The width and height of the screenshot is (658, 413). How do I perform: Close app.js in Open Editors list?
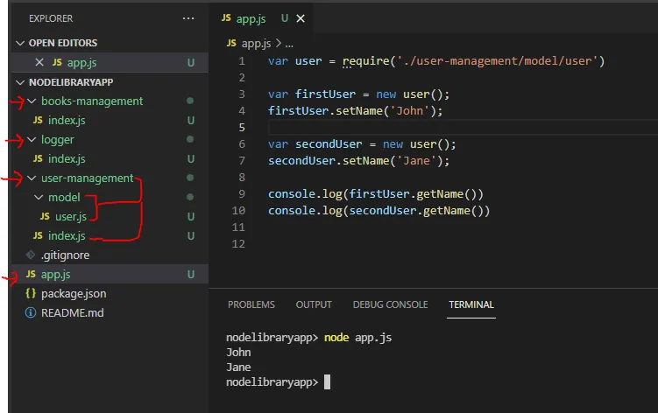pos(39,62)
